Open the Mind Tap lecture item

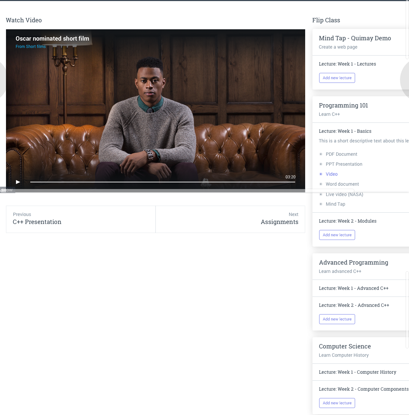(x=335, y=204)
